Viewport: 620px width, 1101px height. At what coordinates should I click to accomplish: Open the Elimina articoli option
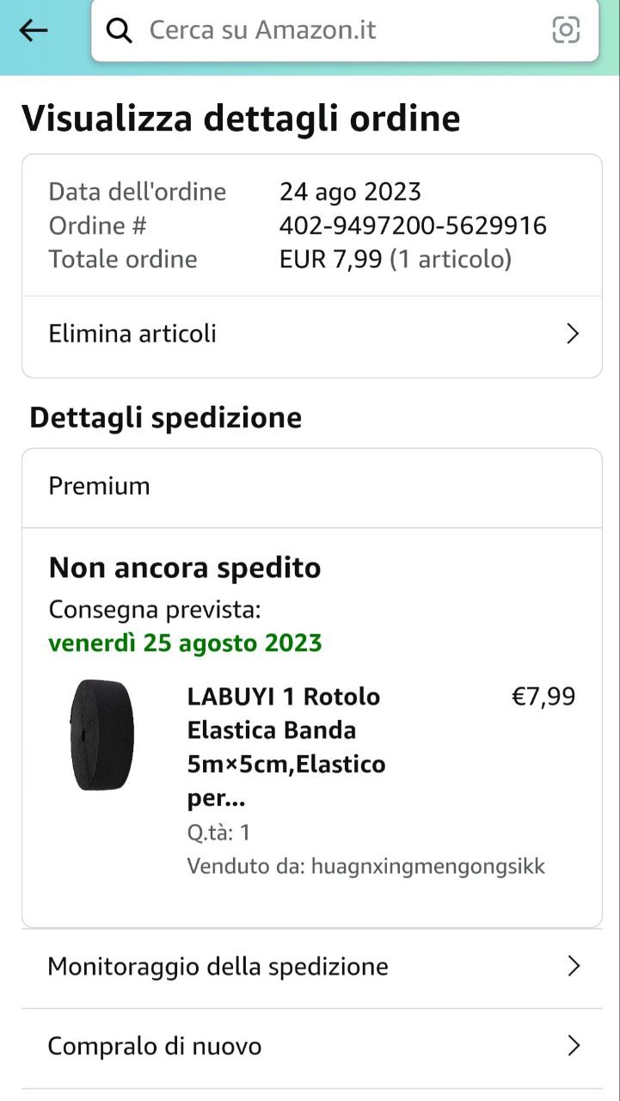[132, 334]
